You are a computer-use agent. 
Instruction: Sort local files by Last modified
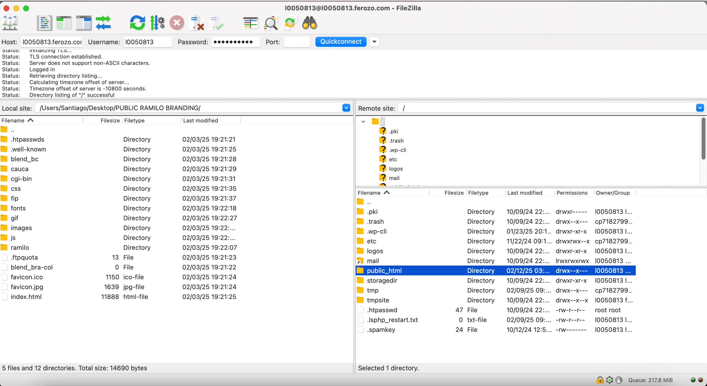click(201, 120)
